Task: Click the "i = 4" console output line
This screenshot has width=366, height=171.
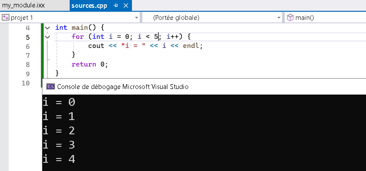Action: coord(59,160)
